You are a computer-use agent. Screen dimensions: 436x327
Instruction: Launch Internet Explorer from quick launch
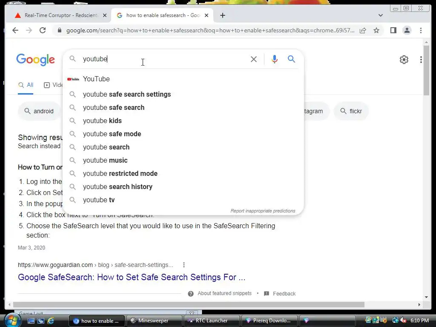(51, 321)
